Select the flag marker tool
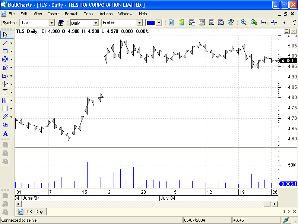The width and height of the screenshot is (298, 224). click(5, 125)
